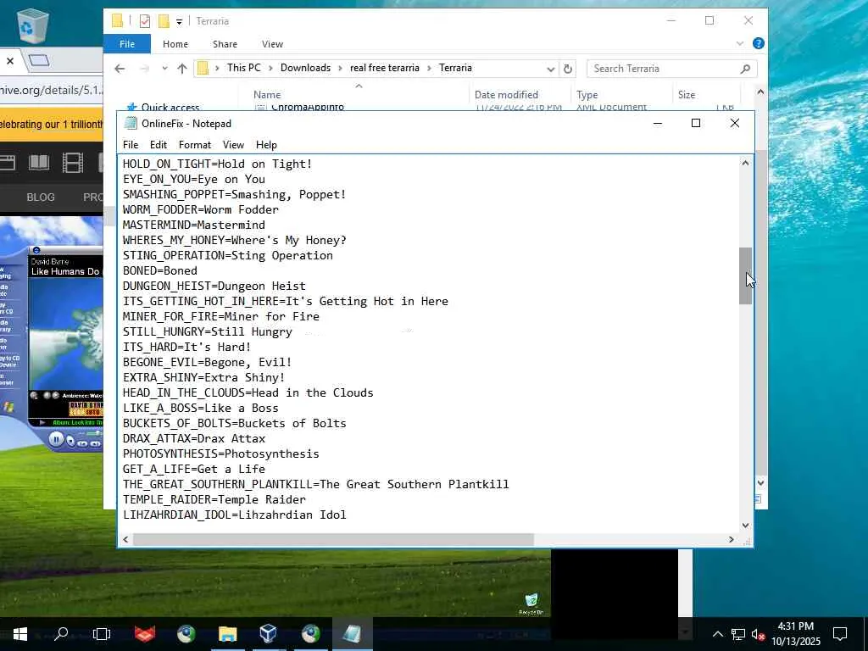Switch to the View ribbon tab in Explorer
Screen dimensions: 868x651
(x=272, y=44)
